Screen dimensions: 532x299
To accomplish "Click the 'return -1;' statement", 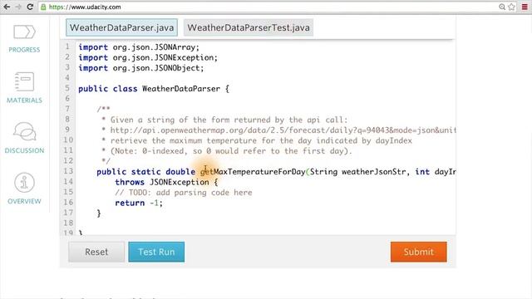I will pyautogui.click(x=139, y=203).
